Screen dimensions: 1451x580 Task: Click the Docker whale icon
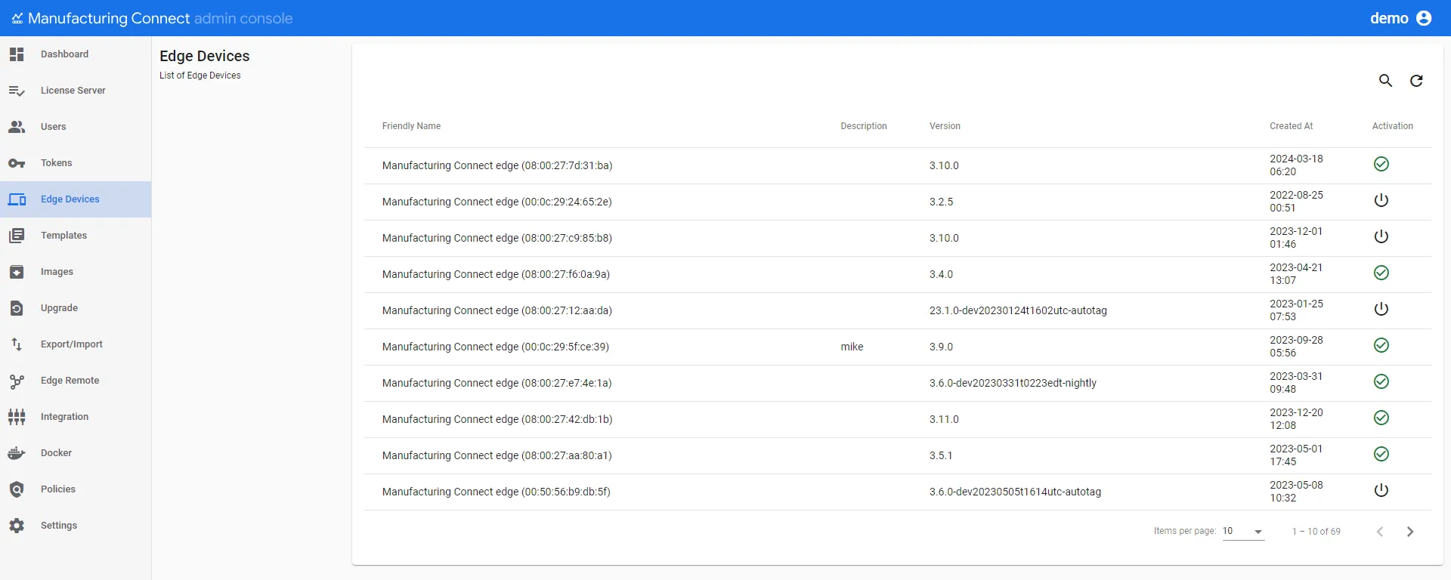point(17,453)
